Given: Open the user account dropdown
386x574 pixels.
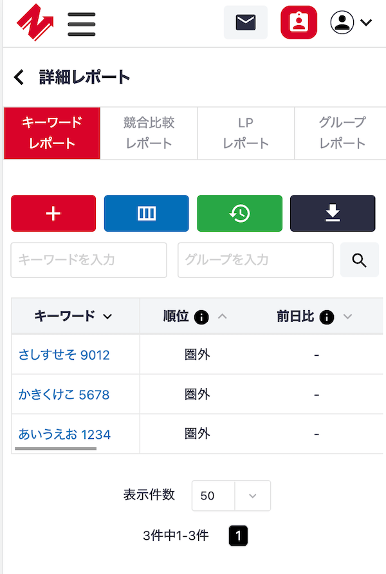Looking at the screenshot, I should click(351, 23).
